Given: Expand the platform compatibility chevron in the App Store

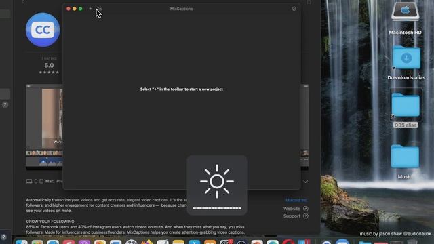Looking at the screenshot, I should point(306,182).
